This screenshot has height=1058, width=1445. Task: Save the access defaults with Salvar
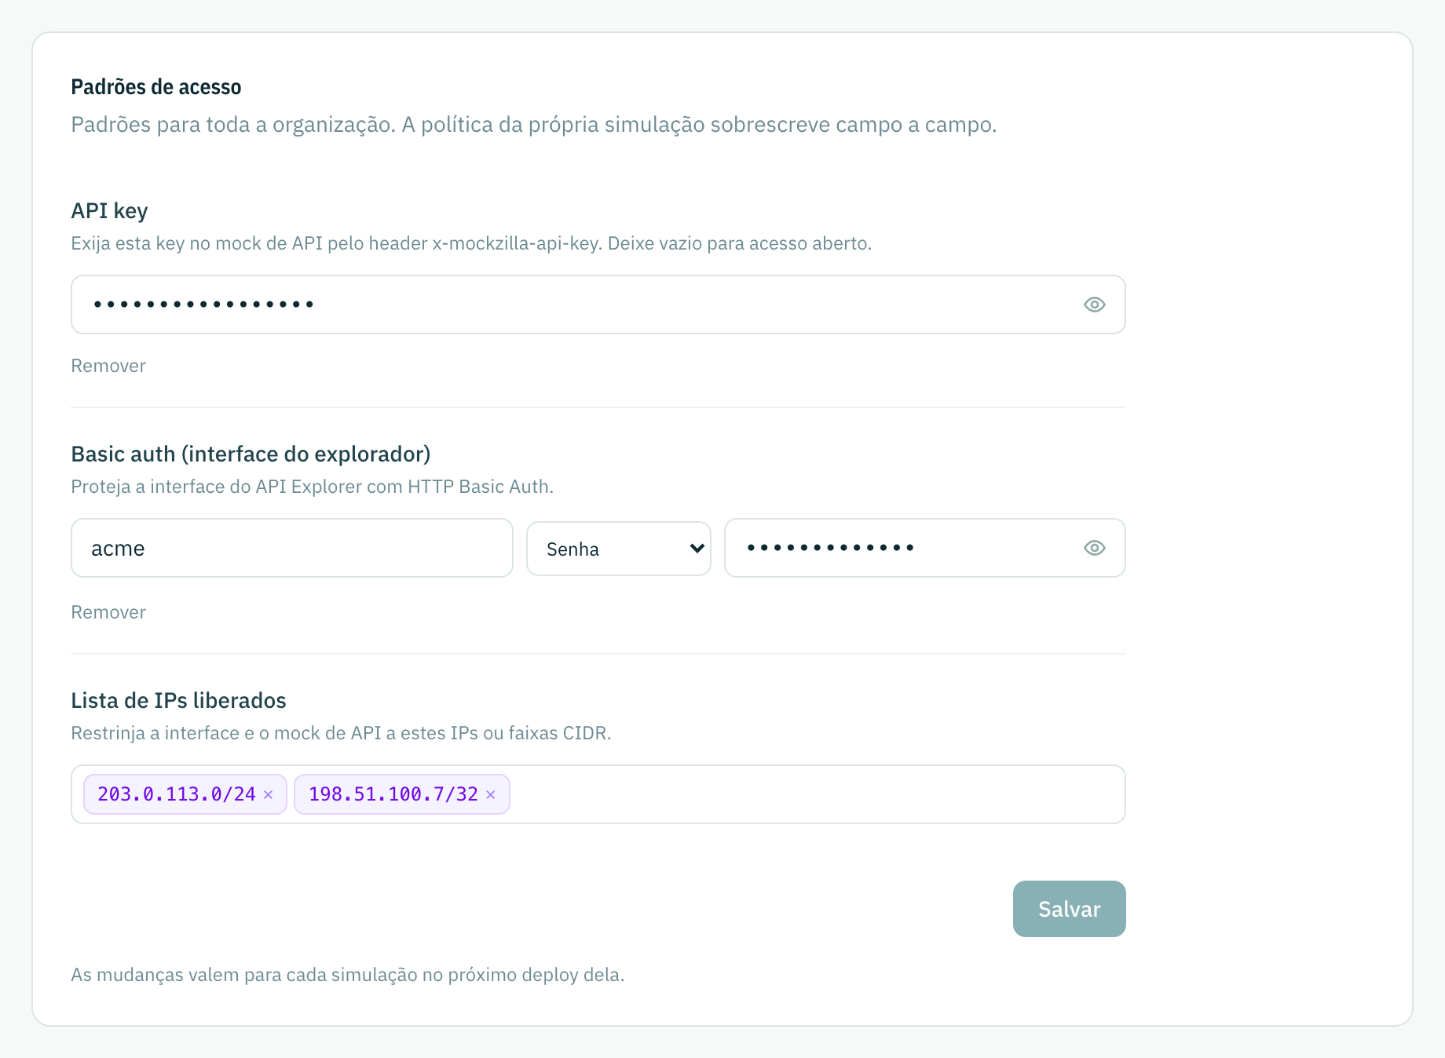[1069, 909]
